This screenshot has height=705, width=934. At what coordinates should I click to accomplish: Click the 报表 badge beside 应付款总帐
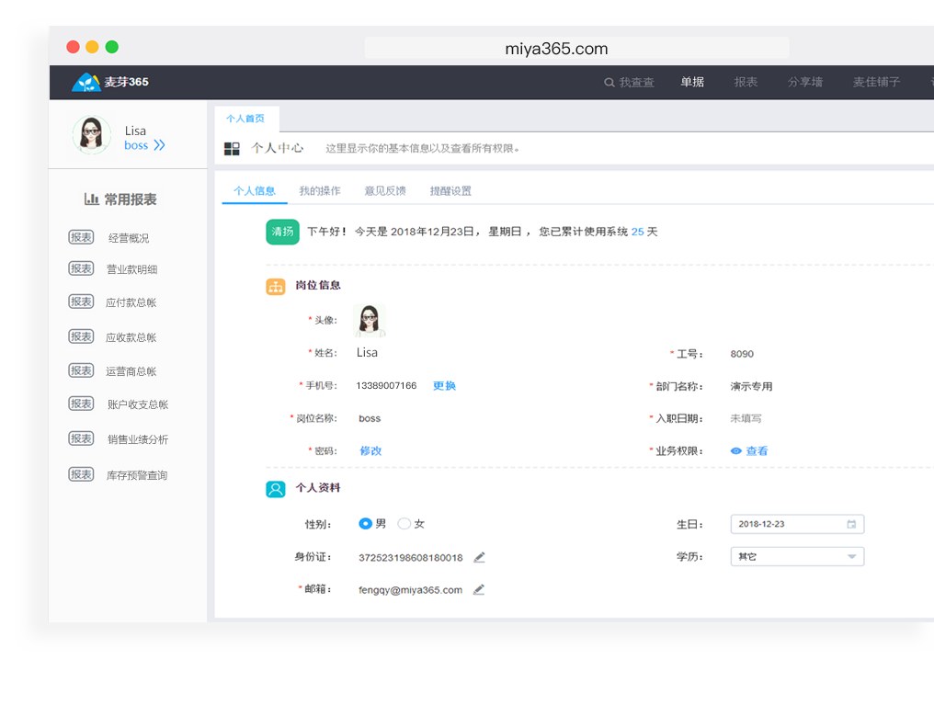81,301
